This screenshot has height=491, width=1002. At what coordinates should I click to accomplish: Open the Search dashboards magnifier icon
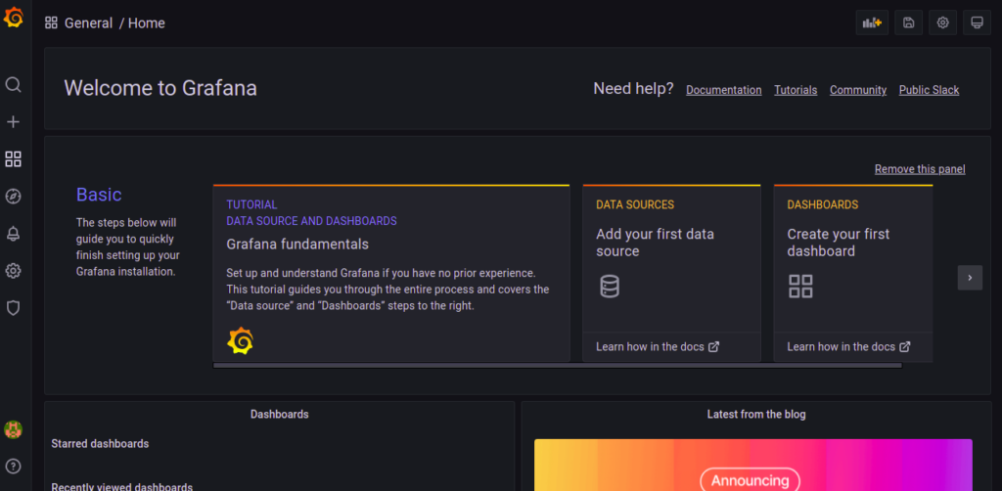coord(14,85)
